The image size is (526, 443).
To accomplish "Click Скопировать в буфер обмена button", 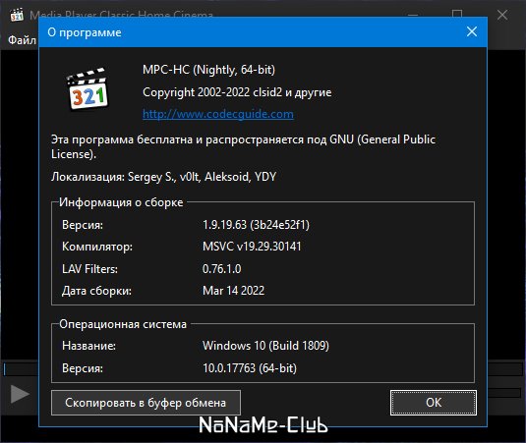I will (x=146, y=403).
